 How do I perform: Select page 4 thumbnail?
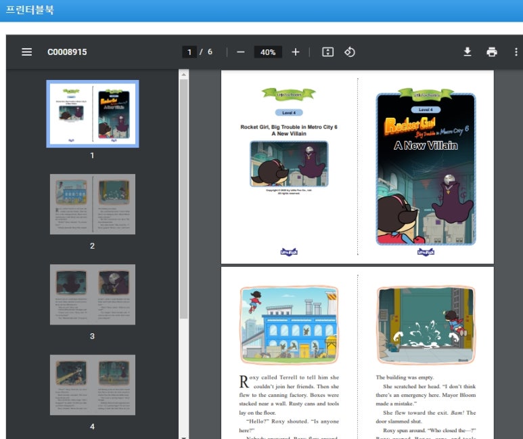93,385
